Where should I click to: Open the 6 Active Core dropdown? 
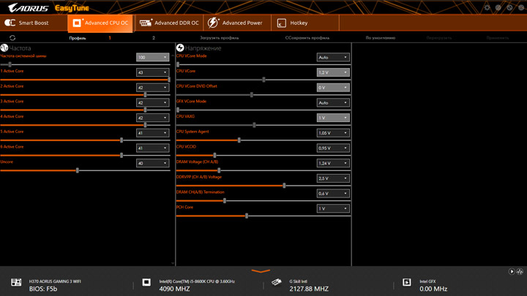(x=152, y=148)
